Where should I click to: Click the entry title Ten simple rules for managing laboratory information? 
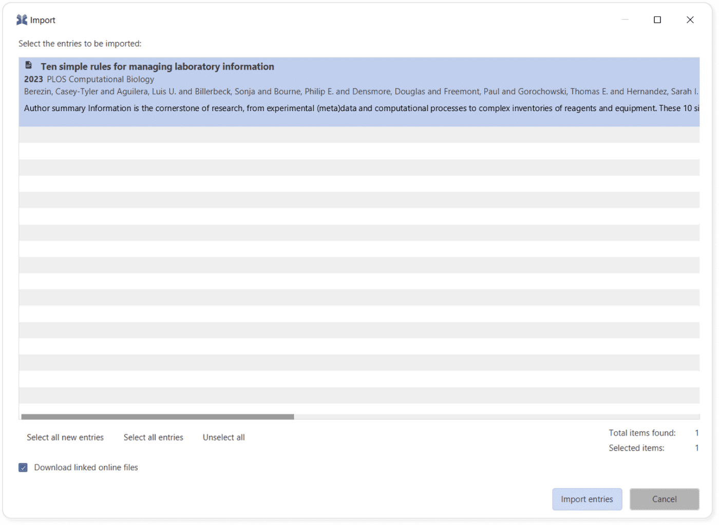point(158,66)
